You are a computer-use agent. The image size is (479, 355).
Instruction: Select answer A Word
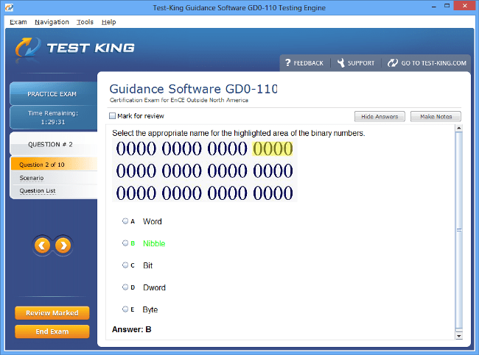click(x=125, y=221)
